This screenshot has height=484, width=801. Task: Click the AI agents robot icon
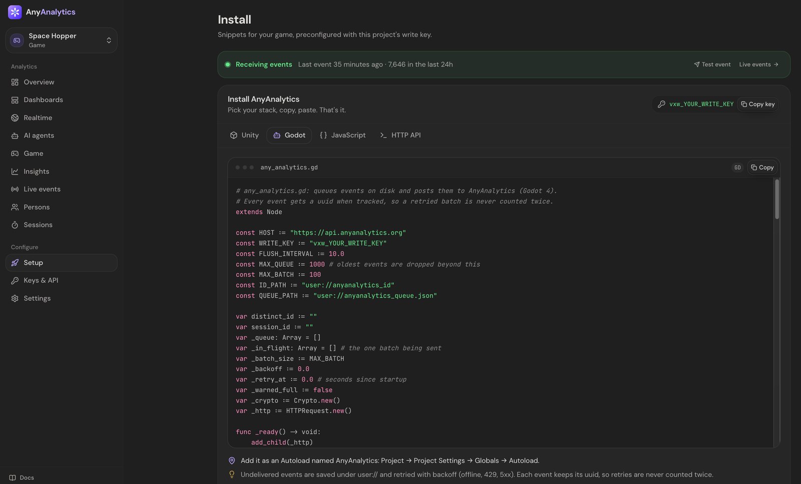coord(15,136)
